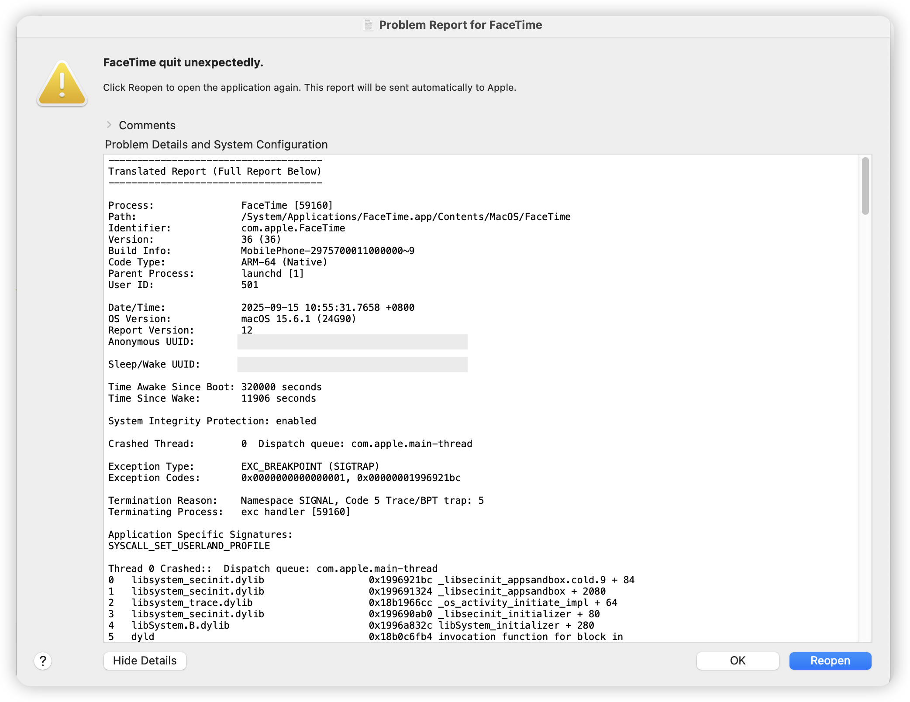Expand the Comments disclosure chevron

109,125
